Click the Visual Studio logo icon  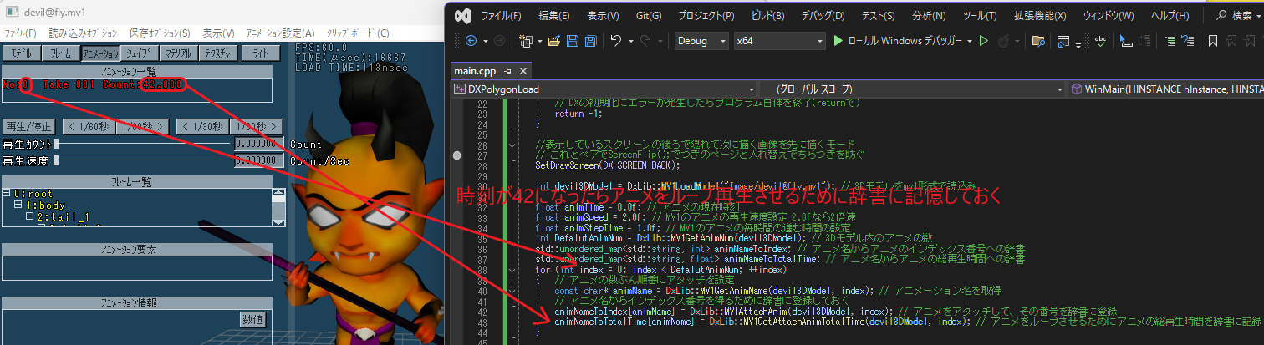462,16
